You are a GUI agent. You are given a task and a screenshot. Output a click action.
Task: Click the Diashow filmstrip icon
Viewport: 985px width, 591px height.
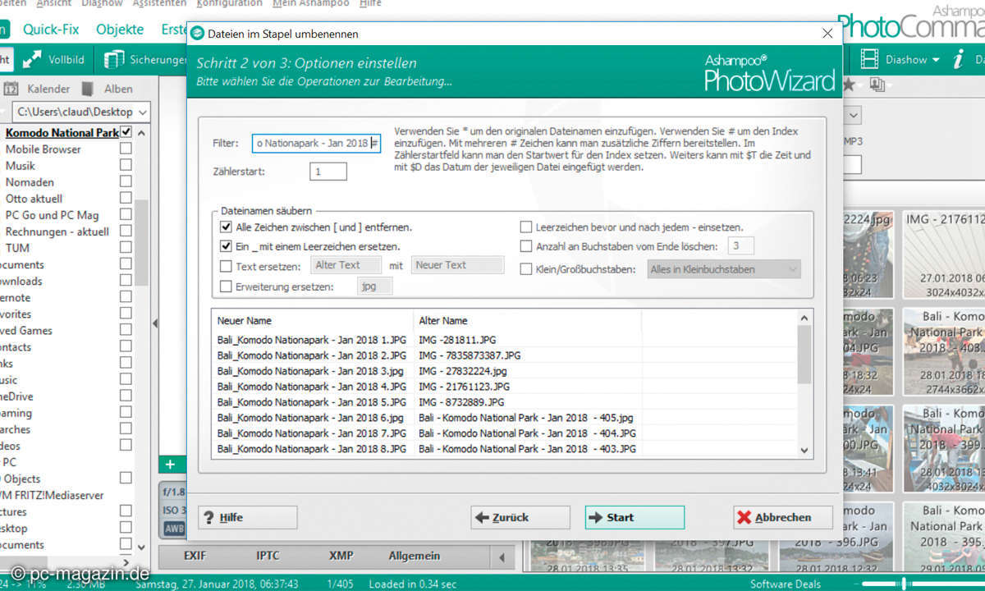point(869,59)
